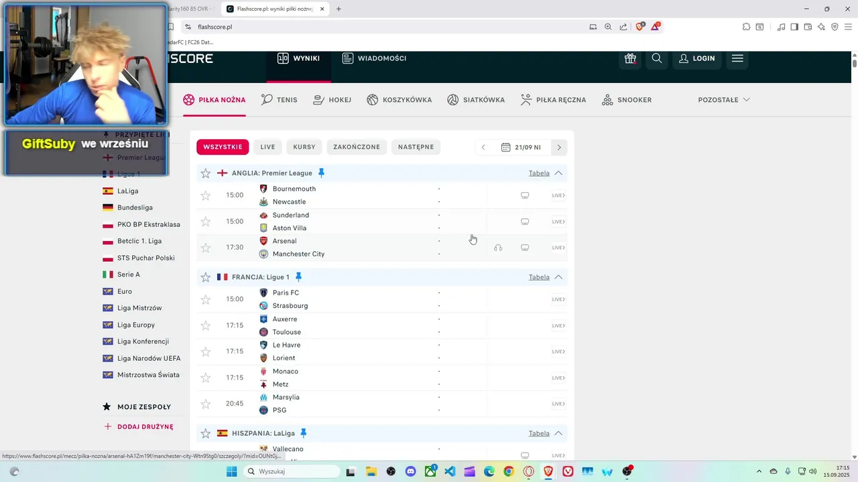The height and width of the screenshot is (482, 858).
Task: Favorite the Marsylia vs PSG match star
Action: (206, 404)
